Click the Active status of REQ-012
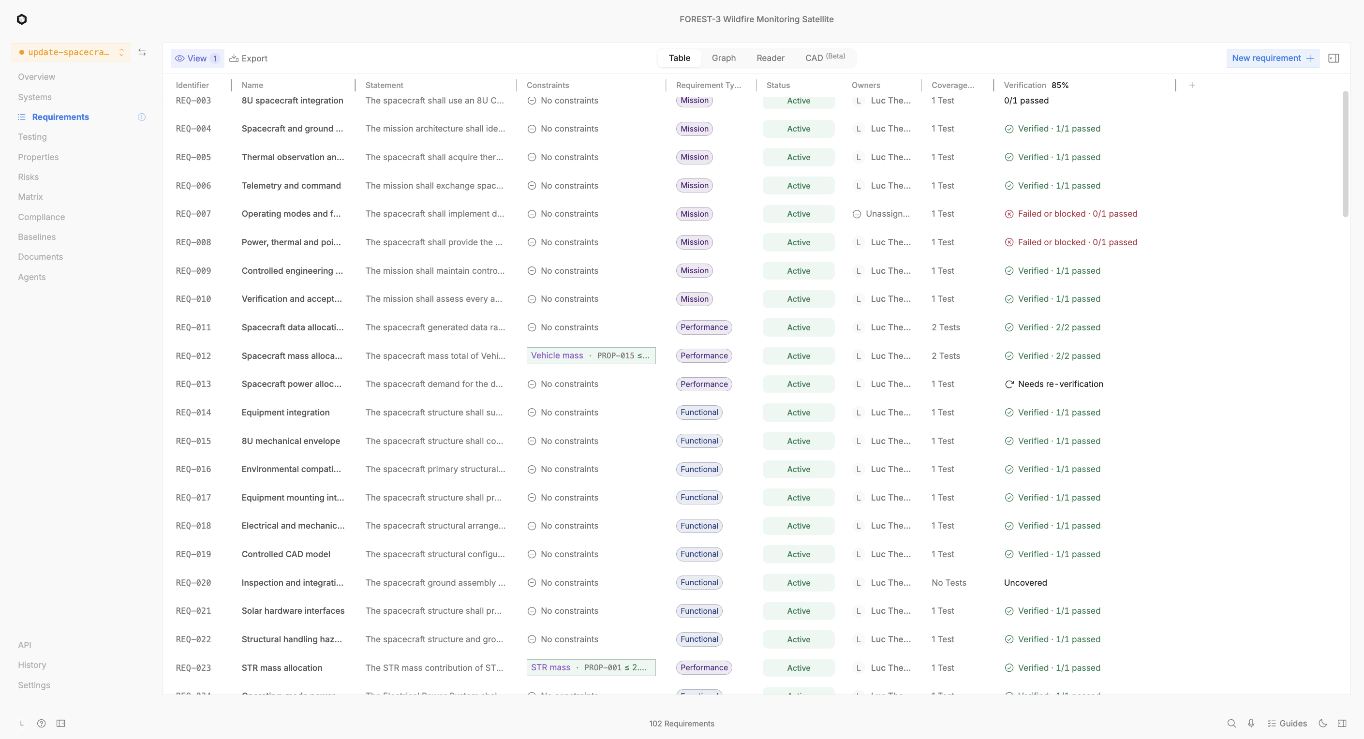This screenshot has height=739, width=1364. (799, 356)
